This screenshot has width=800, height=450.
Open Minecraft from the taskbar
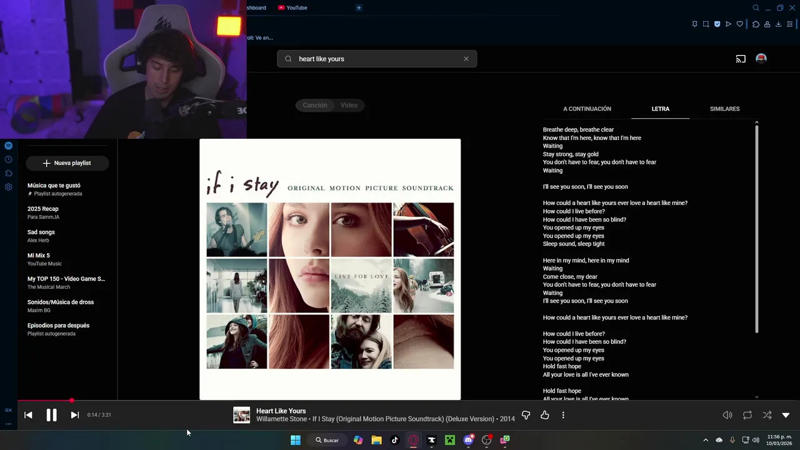click(449, 440)
